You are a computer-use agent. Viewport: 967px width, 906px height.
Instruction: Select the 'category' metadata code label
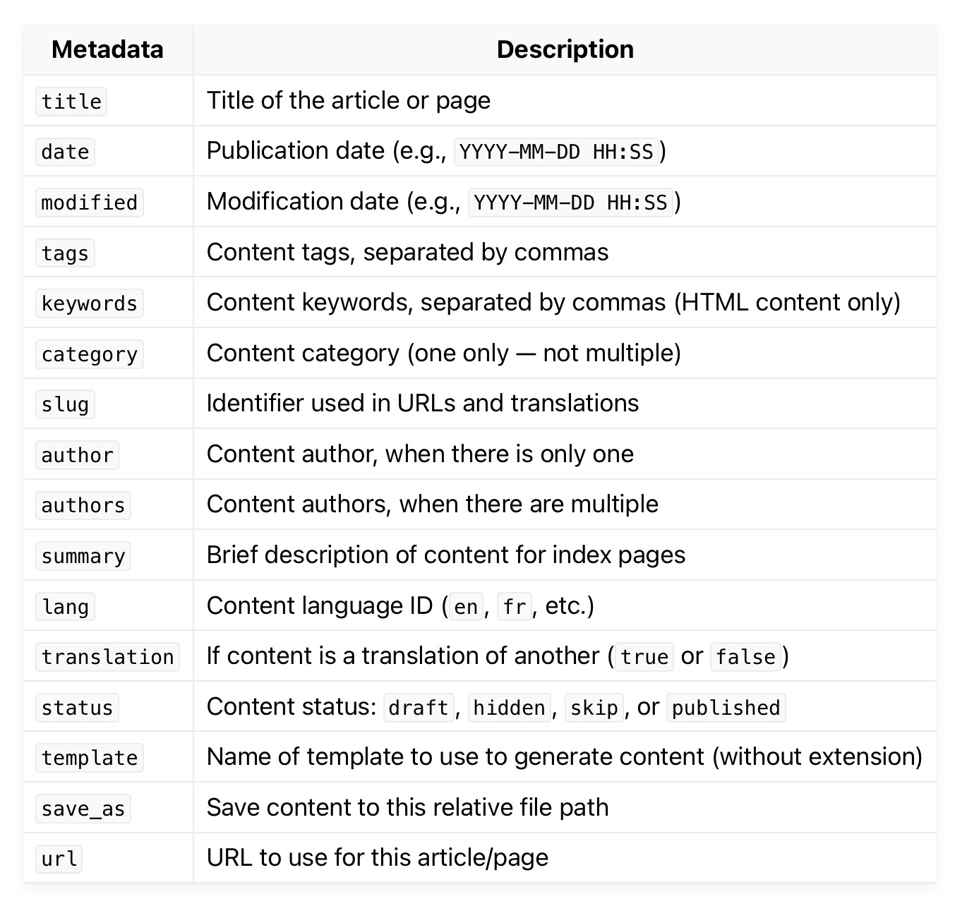pos(89,354)
